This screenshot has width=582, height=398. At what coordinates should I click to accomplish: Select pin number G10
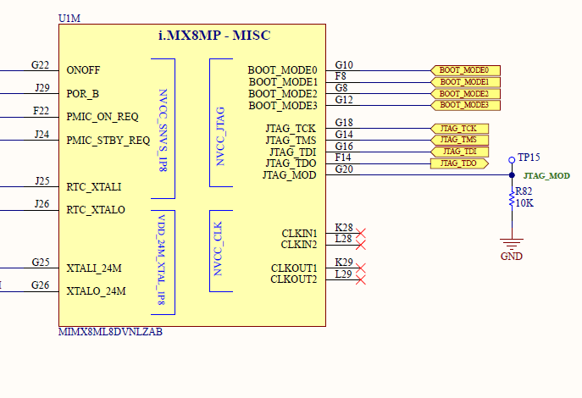pyautogui.click(x=344, y=65)
